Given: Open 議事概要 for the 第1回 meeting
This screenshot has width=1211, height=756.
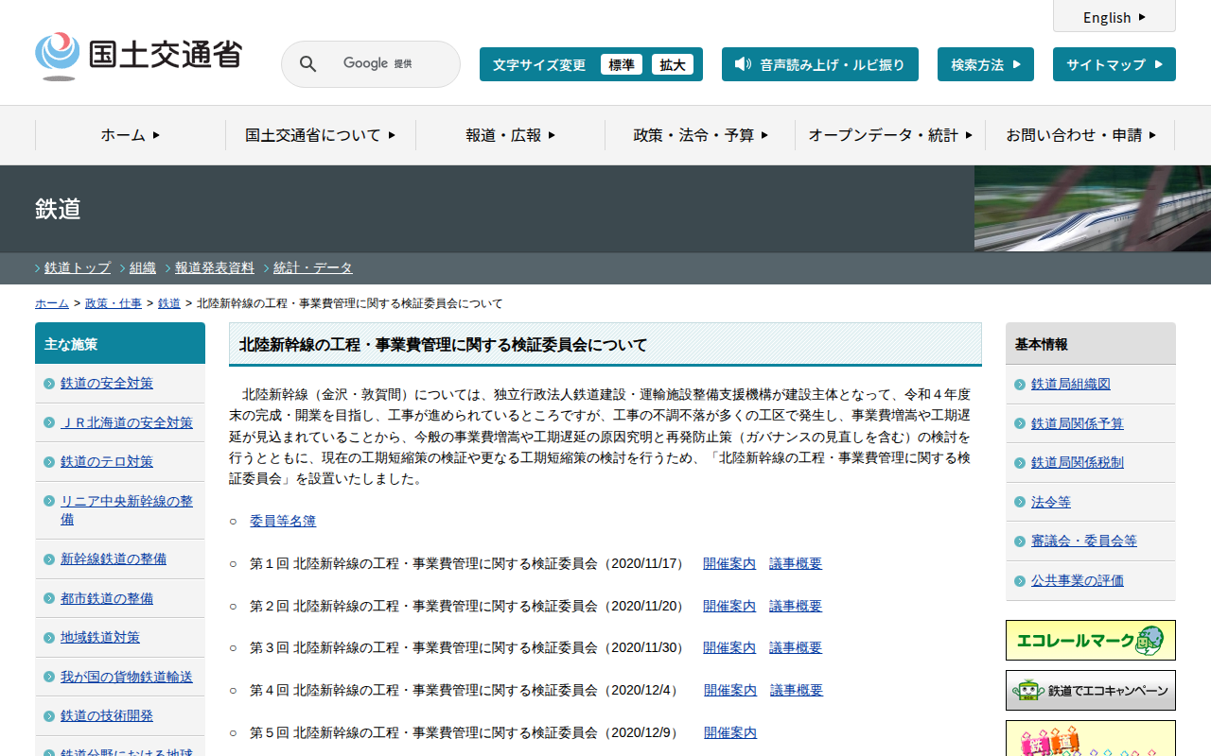Looking at the screenshot, I should (795, 563).
